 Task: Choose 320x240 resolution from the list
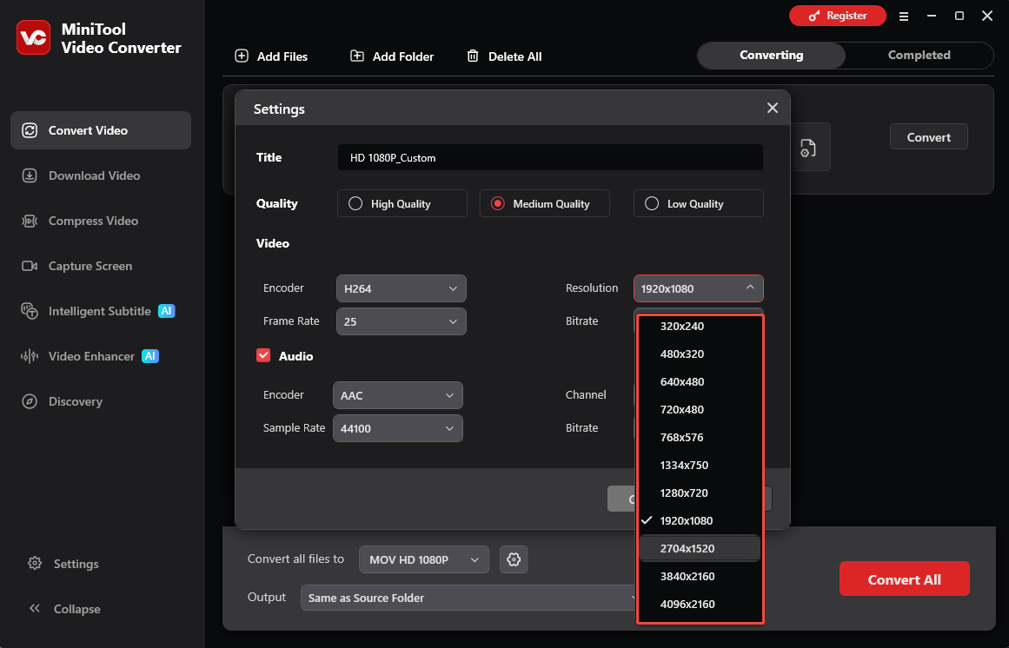pos(700,326)
